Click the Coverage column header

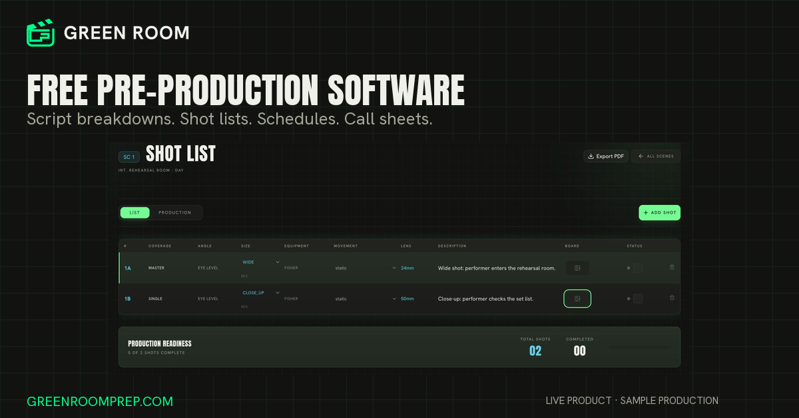pos(160,246)
